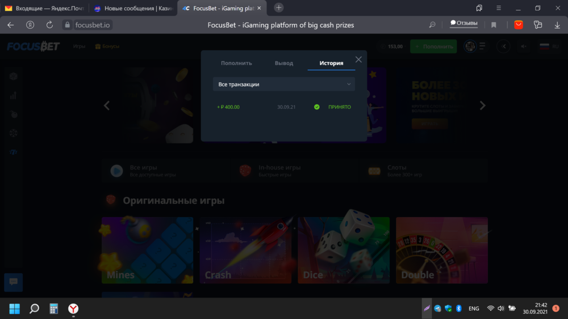Go back in browser history
This screenshot has width=568, height=319.
10,25
